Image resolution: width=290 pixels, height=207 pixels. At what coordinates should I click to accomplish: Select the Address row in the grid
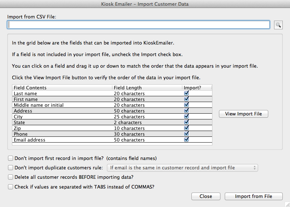coord(112,111)
